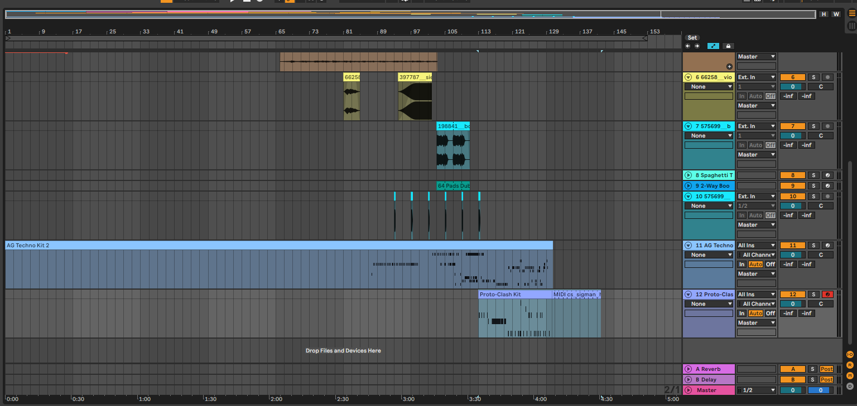The image size is (857, 406).
Task: Arm track 8 MIDI record button
Action: pos(827,175)
